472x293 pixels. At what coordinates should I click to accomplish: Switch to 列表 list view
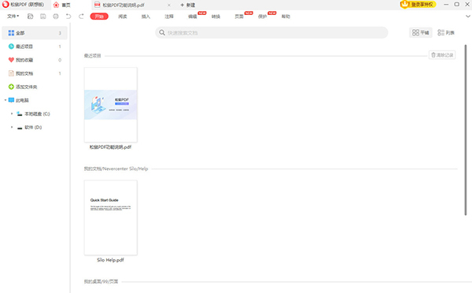(446, 32)
